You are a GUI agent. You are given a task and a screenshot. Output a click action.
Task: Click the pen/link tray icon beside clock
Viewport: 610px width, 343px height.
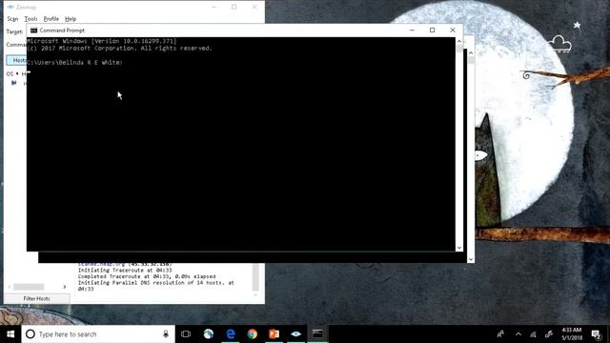(549, 334)
